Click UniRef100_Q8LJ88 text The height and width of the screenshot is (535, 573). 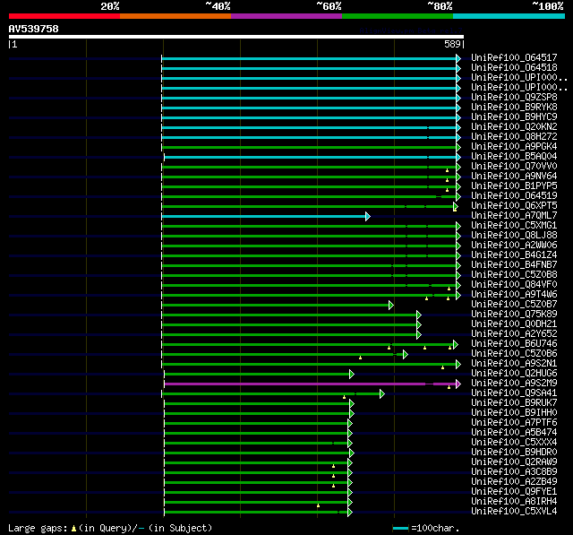coord(514,236)
